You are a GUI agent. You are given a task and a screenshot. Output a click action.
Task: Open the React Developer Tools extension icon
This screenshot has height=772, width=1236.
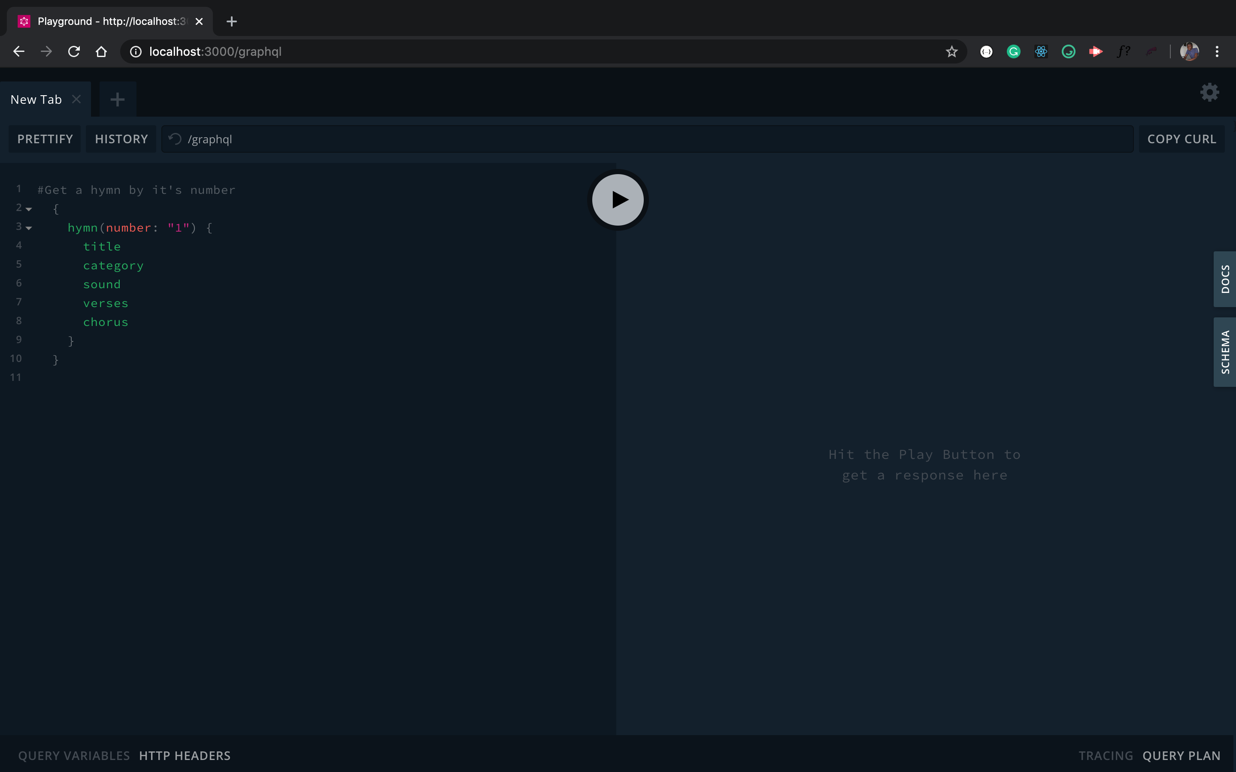coord(1041,51)
